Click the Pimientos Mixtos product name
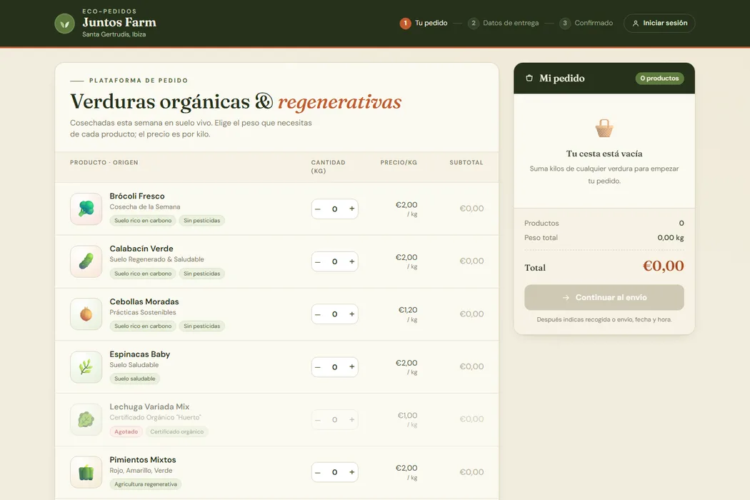The width and height of the screenshot is (750, 500). (x=143, y=460)
